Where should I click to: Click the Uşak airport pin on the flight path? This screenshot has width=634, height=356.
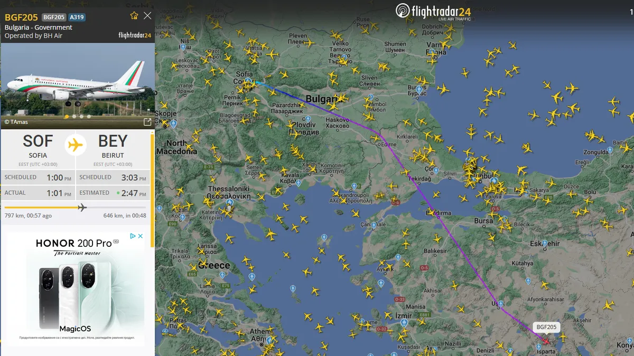tap(500, 304)
